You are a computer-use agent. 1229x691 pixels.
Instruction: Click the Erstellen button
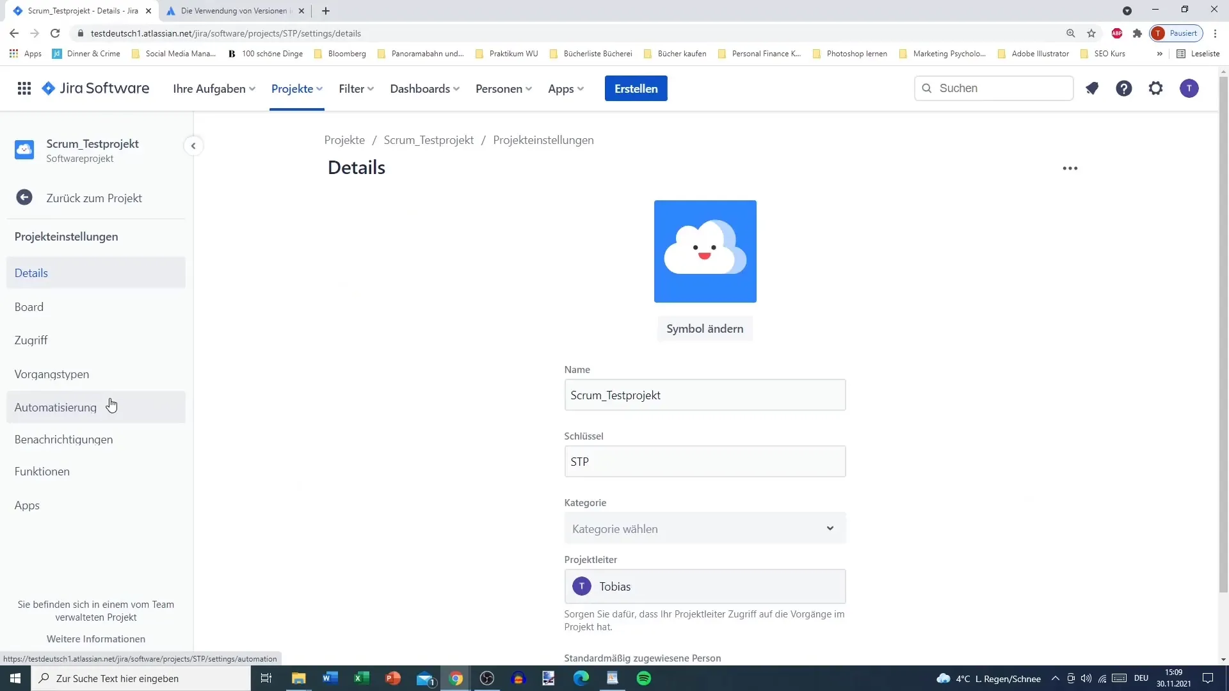(636, 88)
